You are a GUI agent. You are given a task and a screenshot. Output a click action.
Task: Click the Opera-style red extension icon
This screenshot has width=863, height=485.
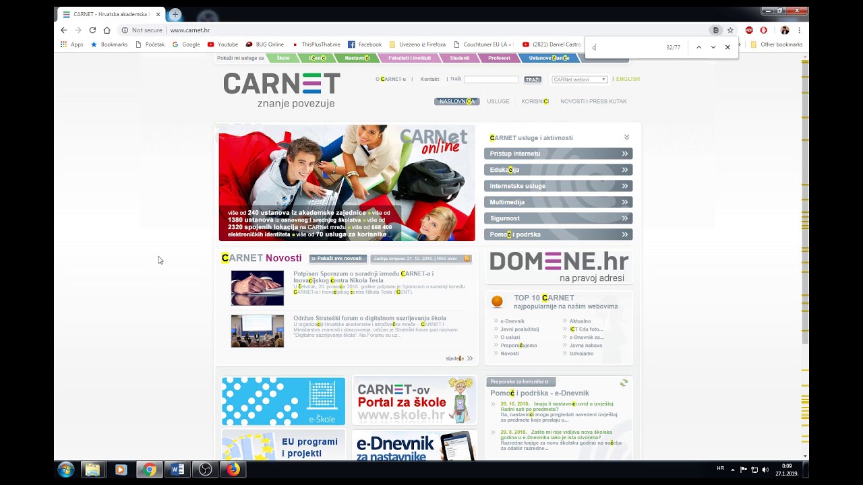pyautogui.click(x=763, y=30)
